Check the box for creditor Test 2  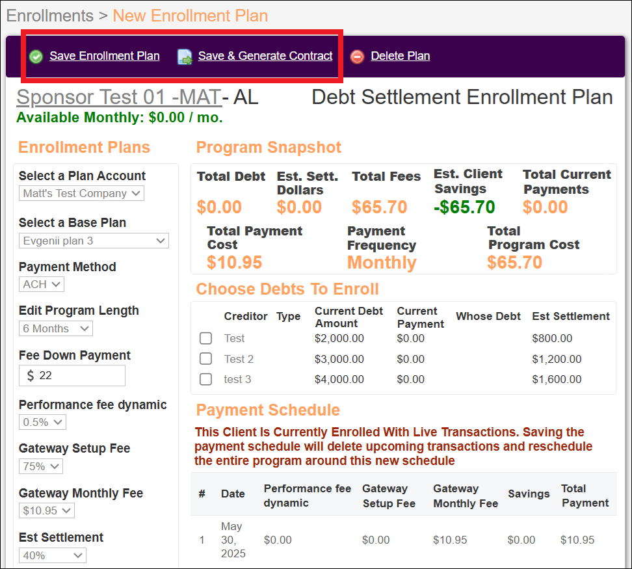tap(205, 358)
